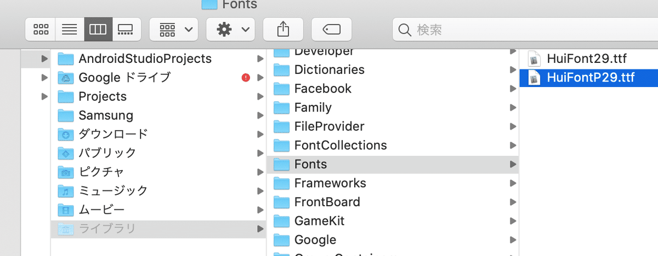The width and height of the screenshot is (658, 256).
Task: Click the Samsung folder icon
Action: pos(66,115)
